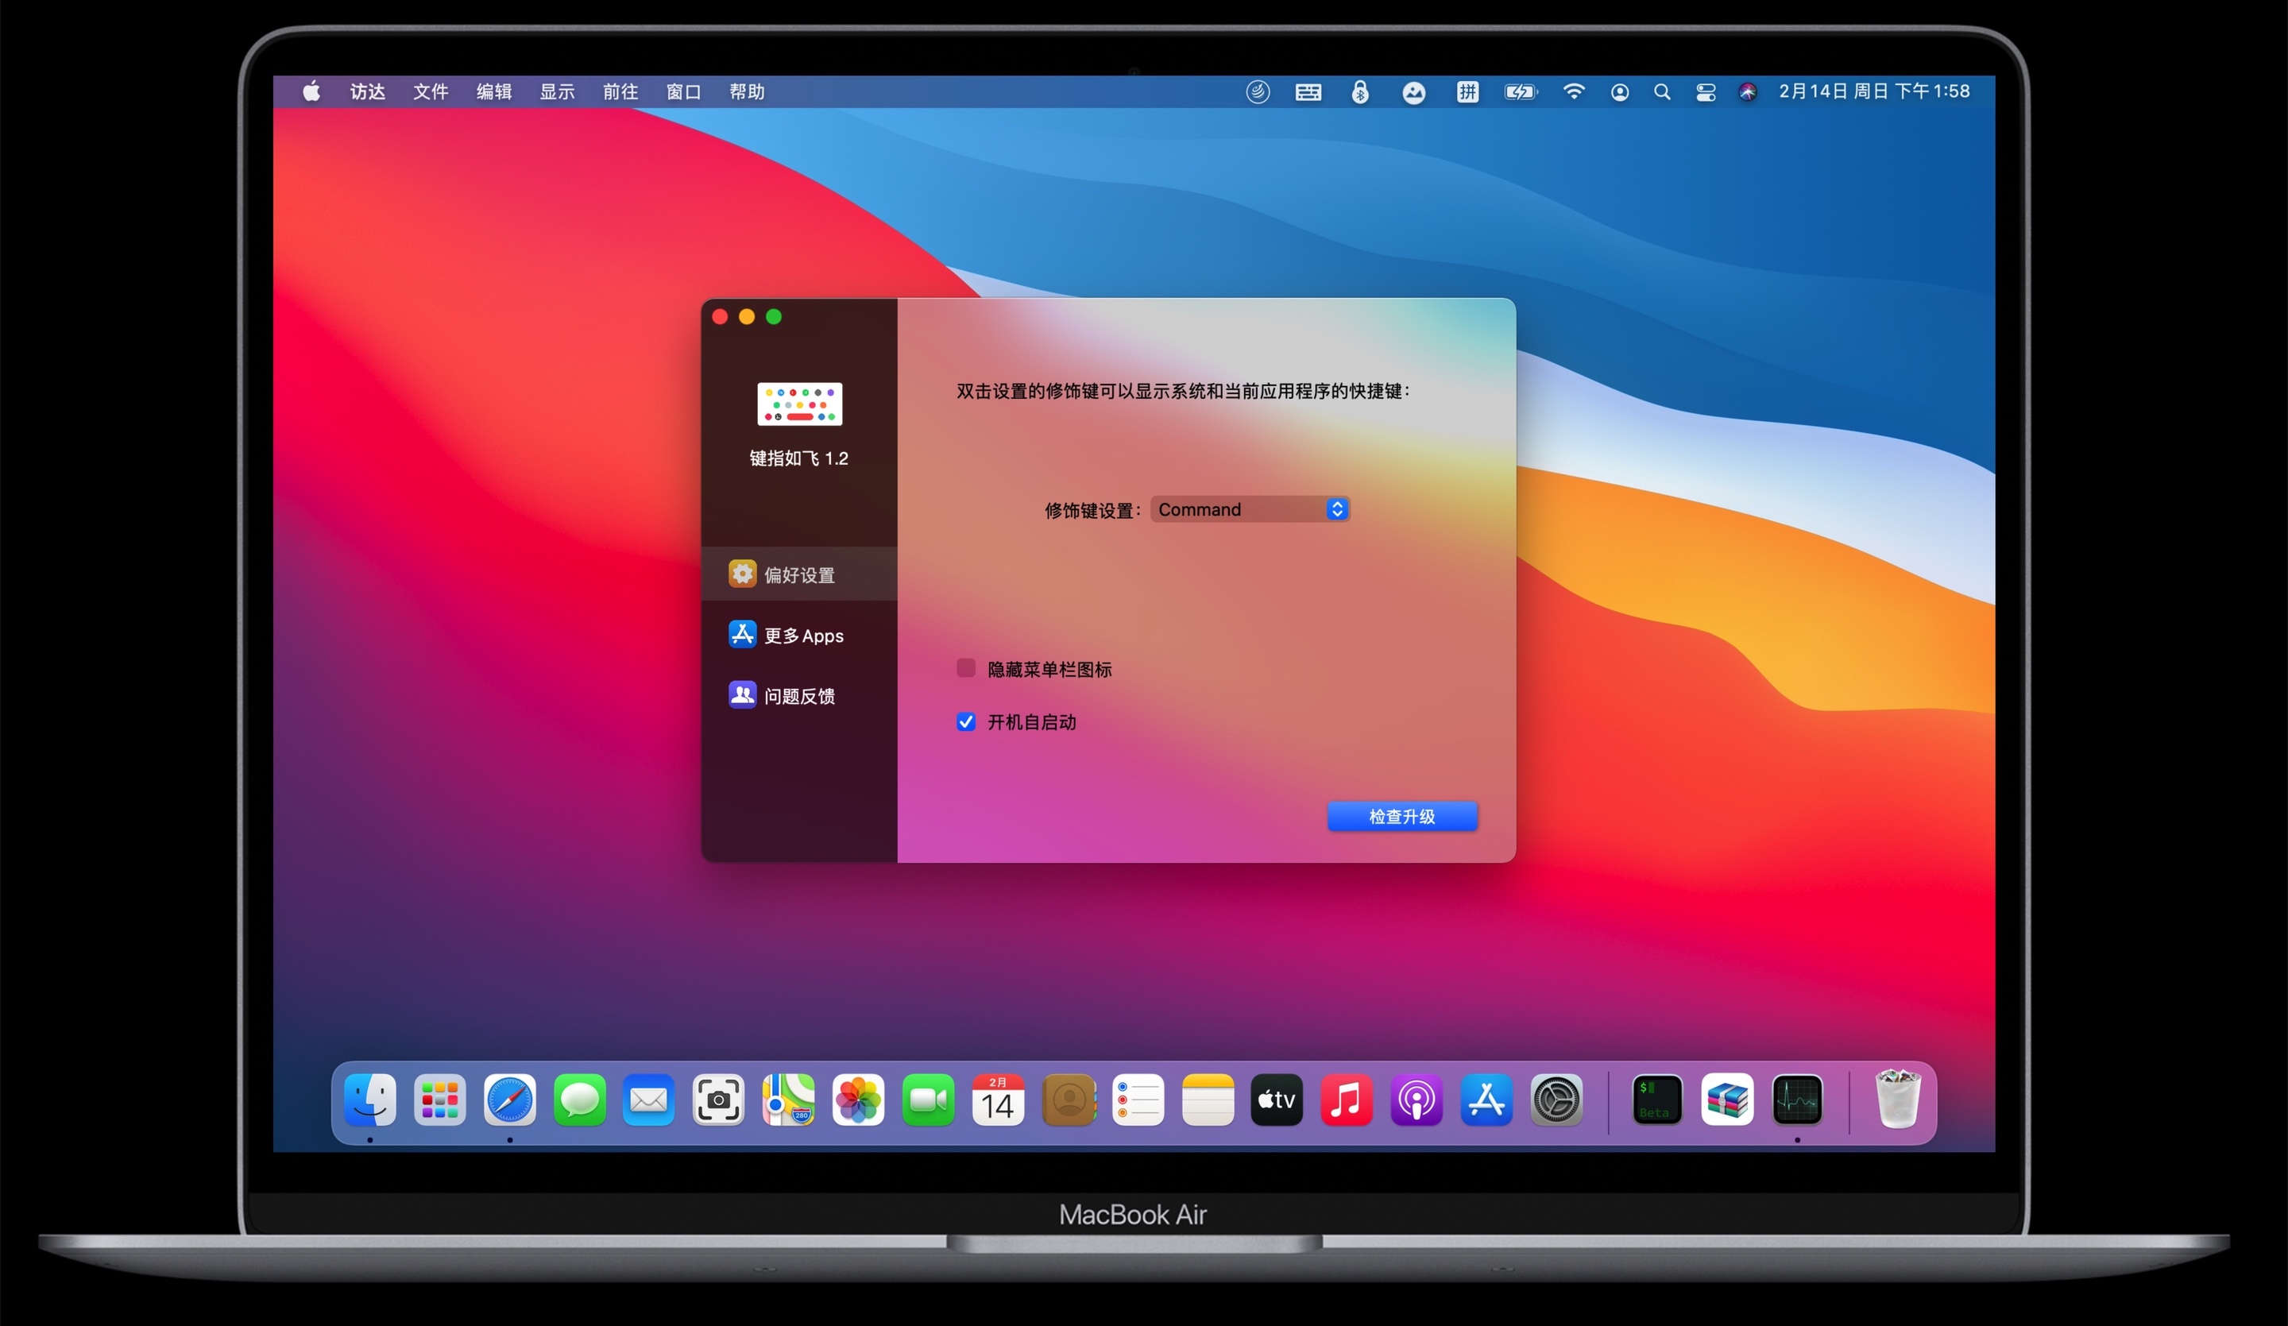Open Podcasts from the Dock
This screenshot has width=2288, height=1326.
pos(1416,1100)
